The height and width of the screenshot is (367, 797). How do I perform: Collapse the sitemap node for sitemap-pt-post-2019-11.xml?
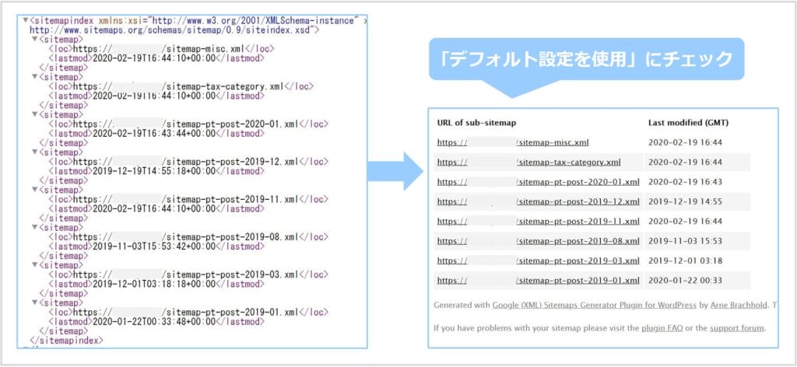pos(35,190)
